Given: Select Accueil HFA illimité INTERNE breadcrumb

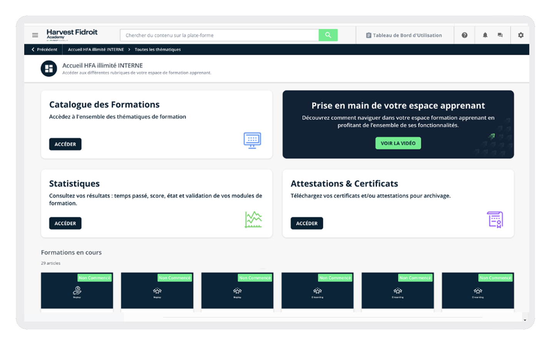Looking at the screenshot, I should click(x=96, y=49).
